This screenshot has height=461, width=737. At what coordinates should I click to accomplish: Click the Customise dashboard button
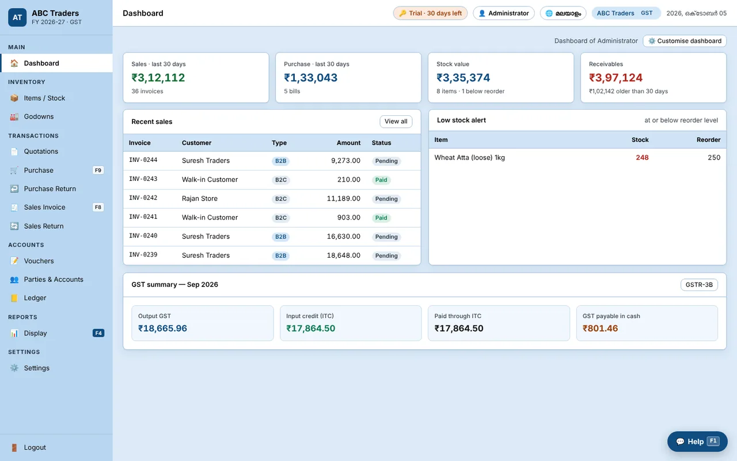[x=685, y=41]
